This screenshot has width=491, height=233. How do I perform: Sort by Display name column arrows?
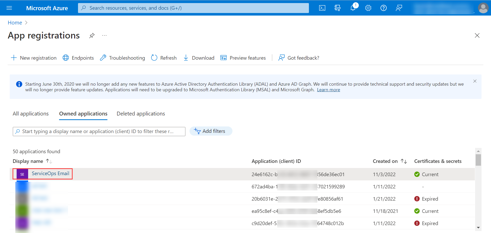(x=49, y=161)
